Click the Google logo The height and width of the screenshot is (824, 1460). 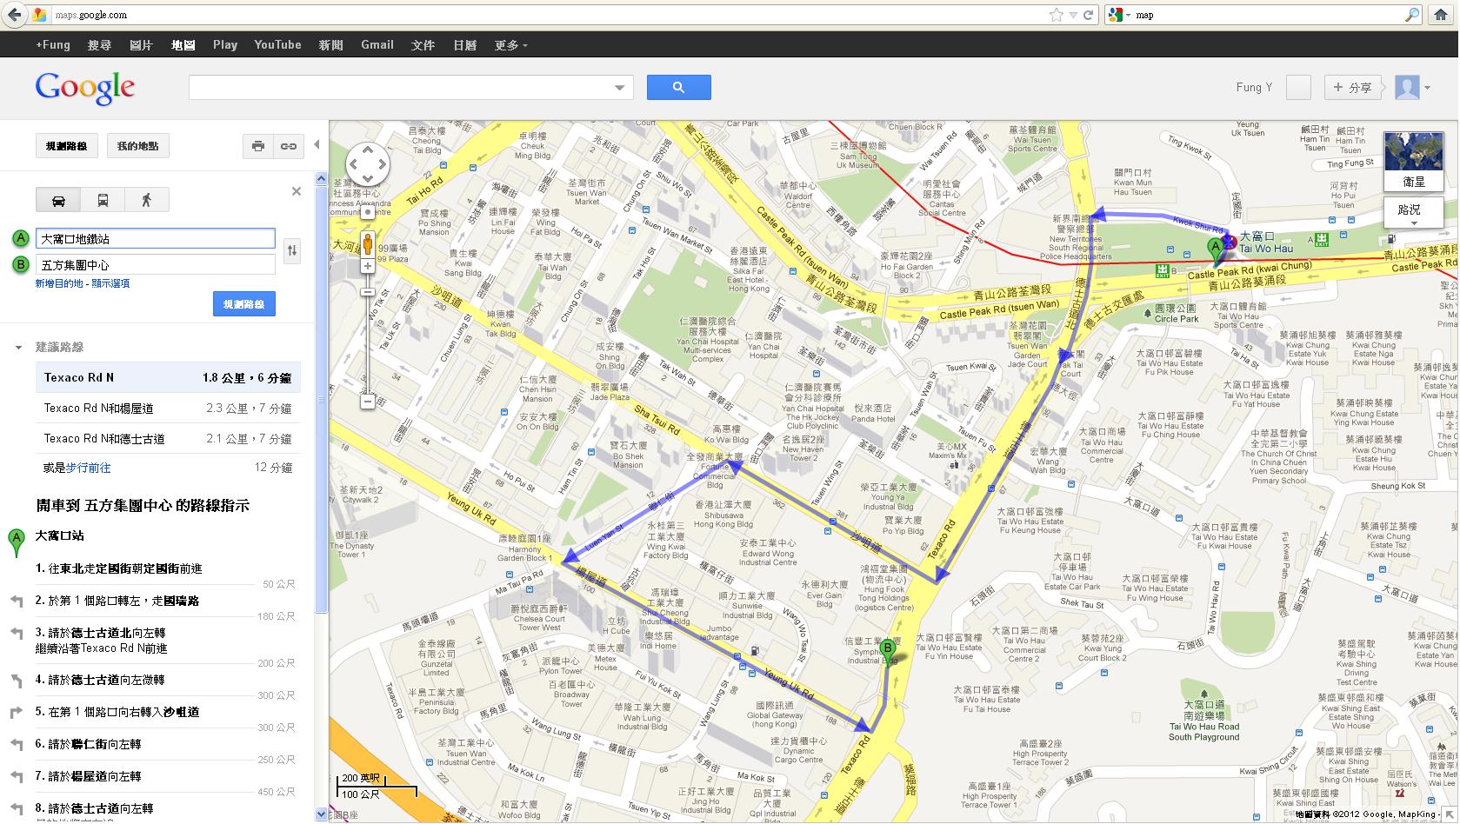click(x=85, y=88)
